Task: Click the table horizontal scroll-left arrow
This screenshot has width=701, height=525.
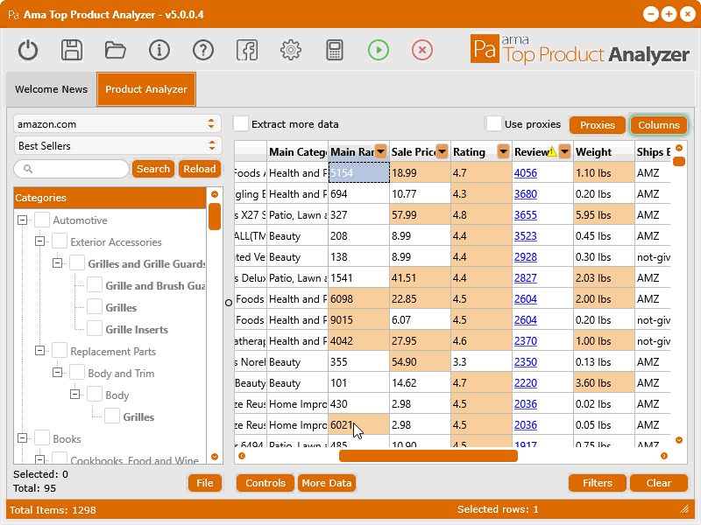Action: 242,456
